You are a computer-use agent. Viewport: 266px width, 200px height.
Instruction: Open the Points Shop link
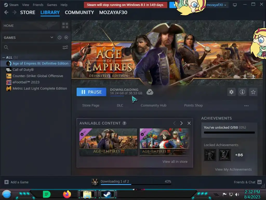pyautogui.click(x=193, y=105)
